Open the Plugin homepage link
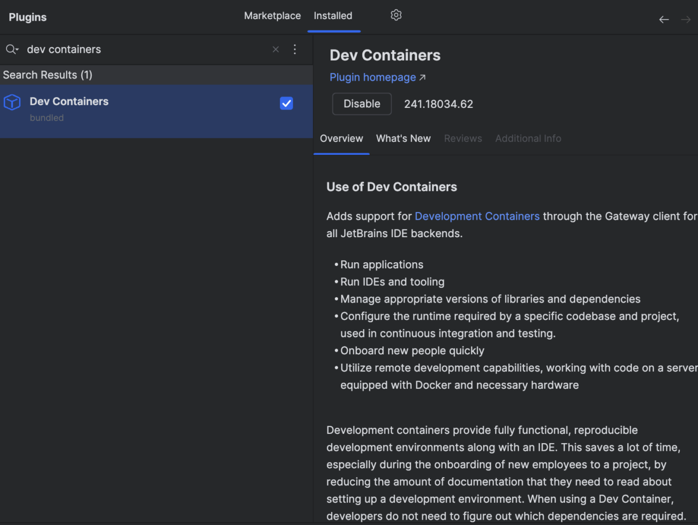The image size is (698, 525). pyautogui.click(x=372, y=77)
